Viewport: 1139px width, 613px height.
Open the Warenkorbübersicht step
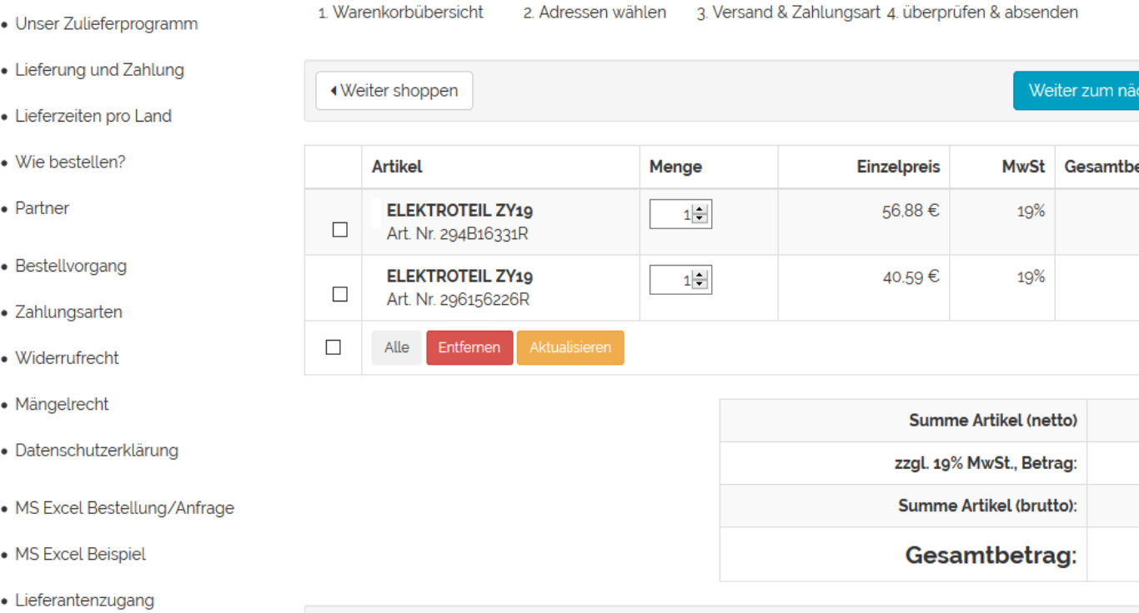(x=401, y=12)
